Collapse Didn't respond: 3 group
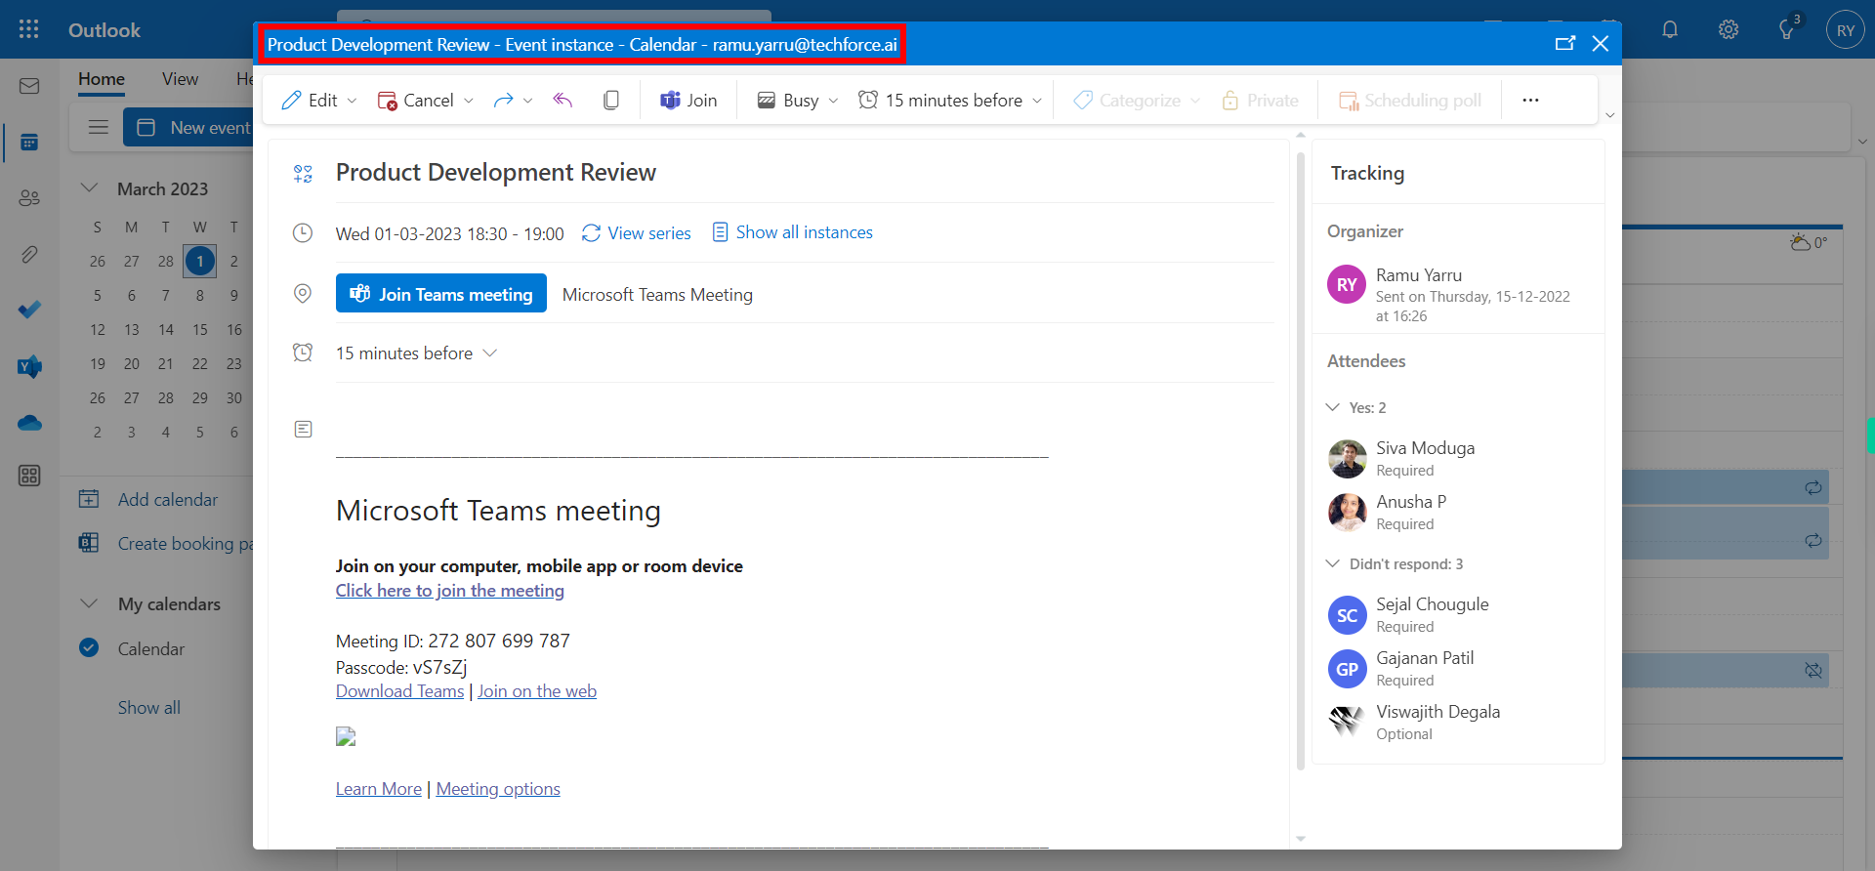This screenshot has width=1875, height=871. click(1333, 563)
